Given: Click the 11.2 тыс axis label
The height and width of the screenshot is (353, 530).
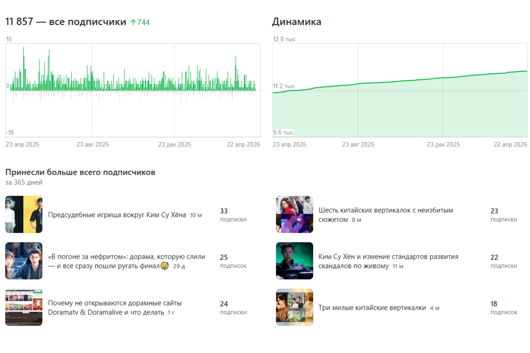Looking at the screenshot, I should point(284,86).
